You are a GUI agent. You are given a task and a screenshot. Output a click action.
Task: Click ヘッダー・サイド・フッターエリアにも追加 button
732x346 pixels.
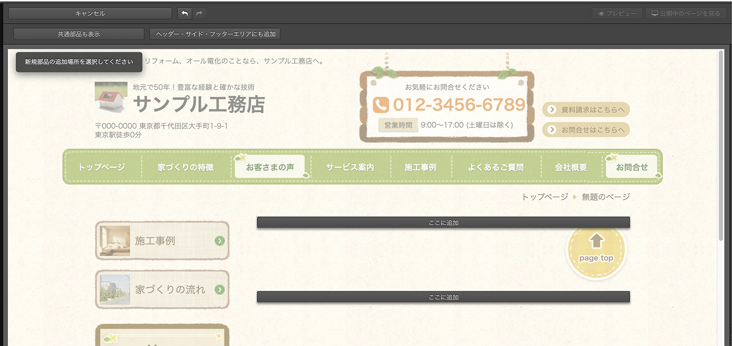pos(215,34)
